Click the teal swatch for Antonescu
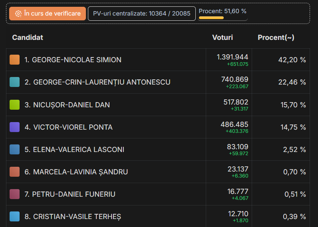The image size is (318, 227). coord(14,82)
